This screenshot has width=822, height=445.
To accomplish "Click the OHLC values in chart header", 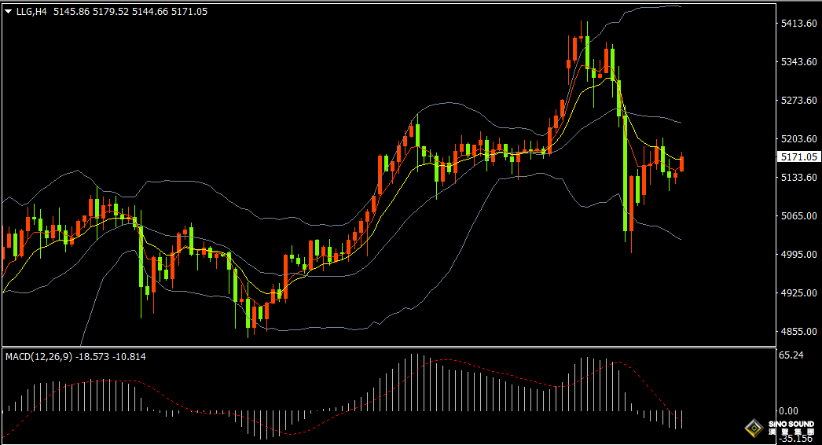I will pyautogui.click(x=130, y=11).
